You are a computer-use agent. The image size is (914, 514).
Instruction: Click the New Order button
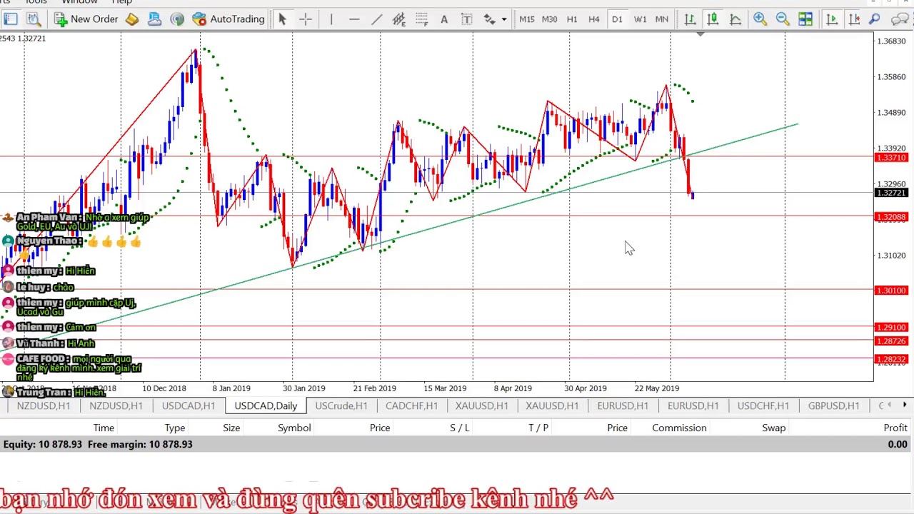point(86,19)
